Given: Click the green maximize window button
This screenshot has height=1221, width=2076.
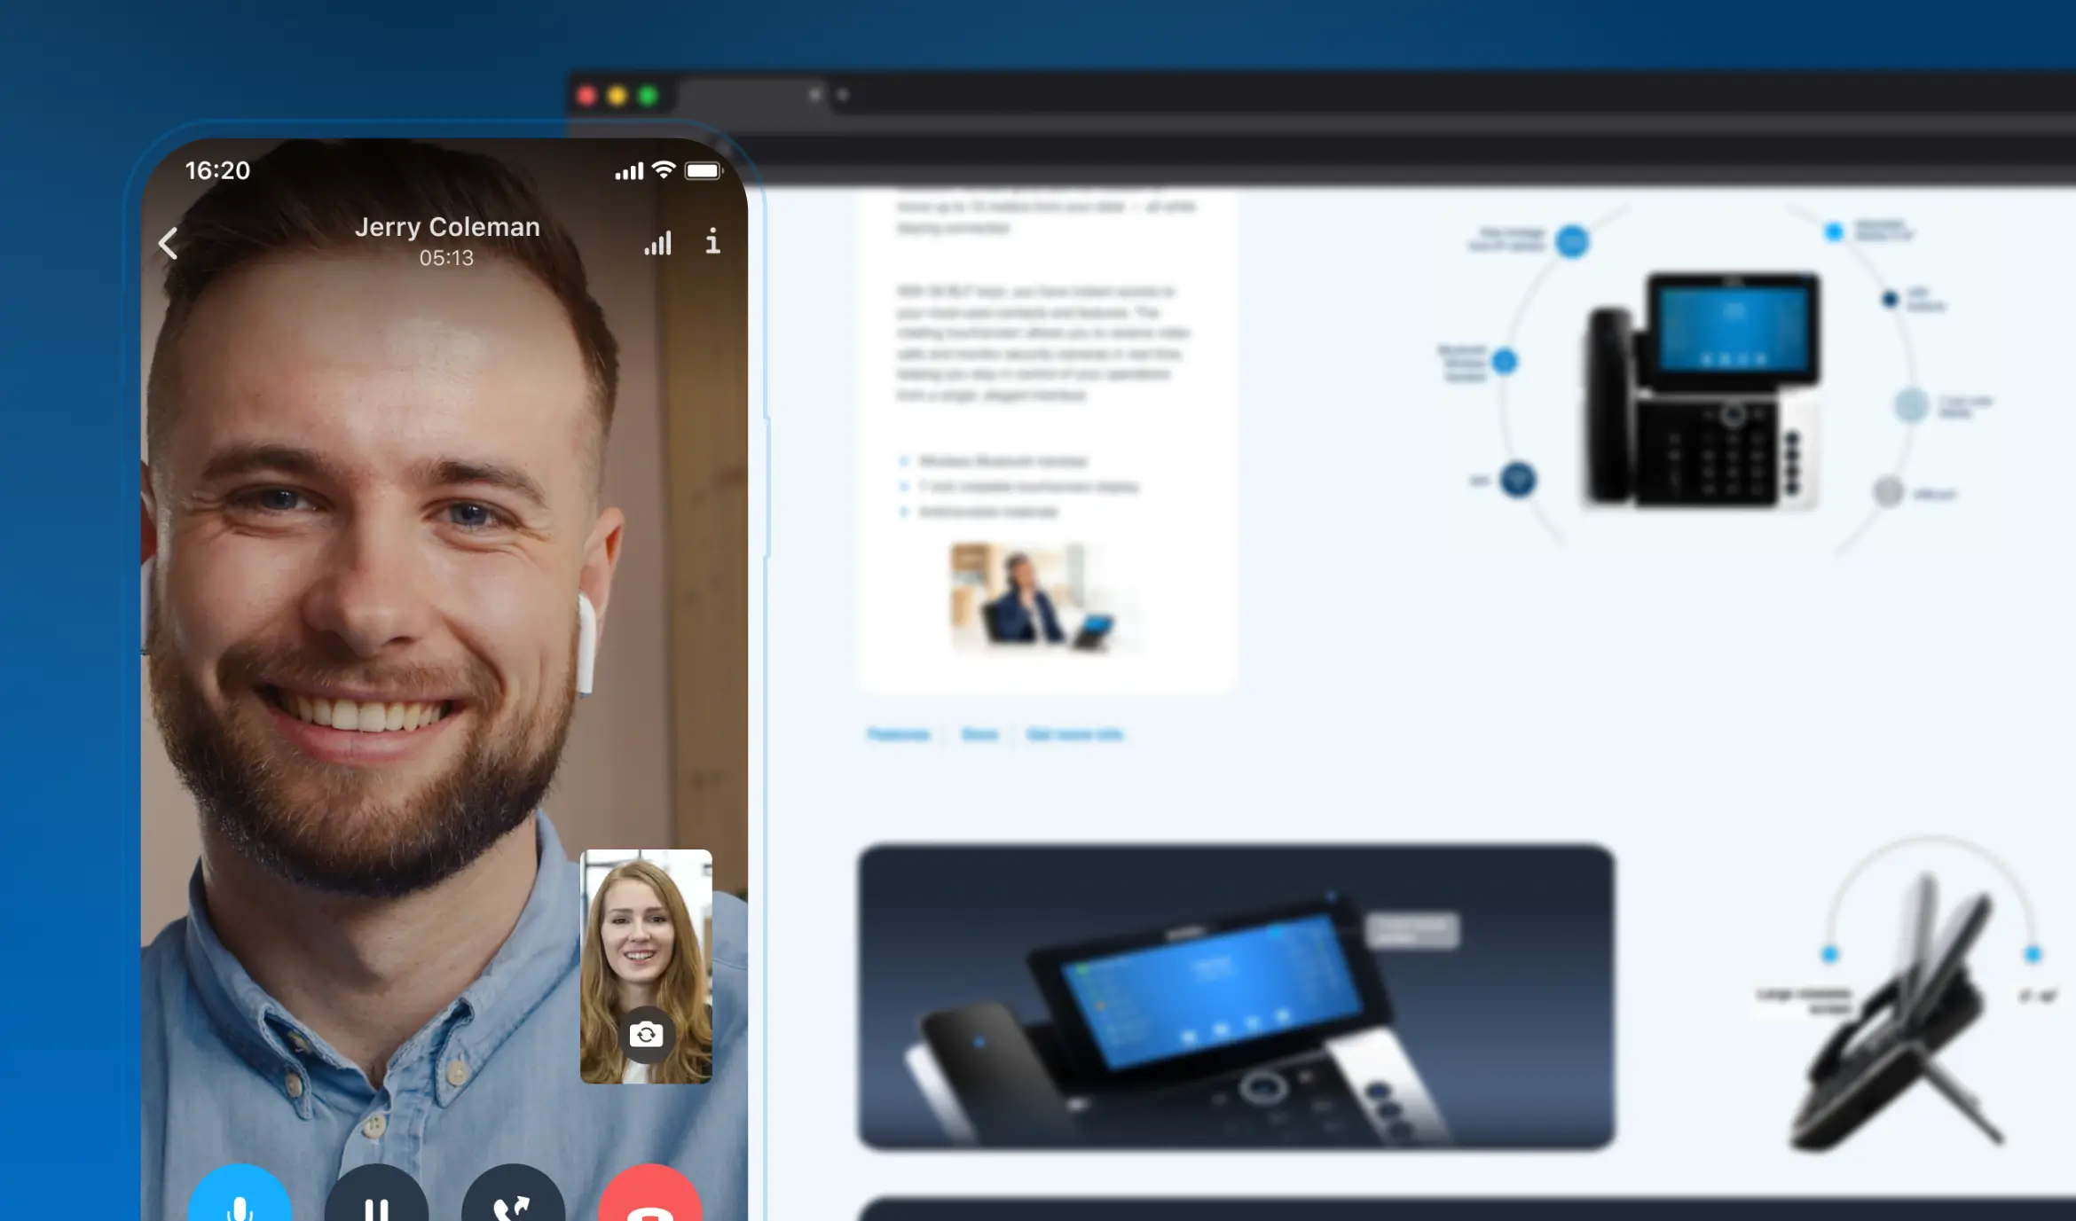Looking at the screenshot, I should tap(649, 96).
